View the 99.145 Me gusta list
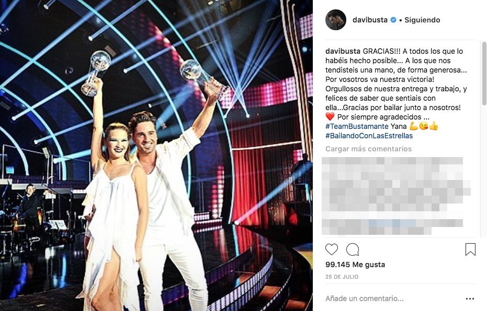This screenshot has width=487, height=311. [355, 265]
